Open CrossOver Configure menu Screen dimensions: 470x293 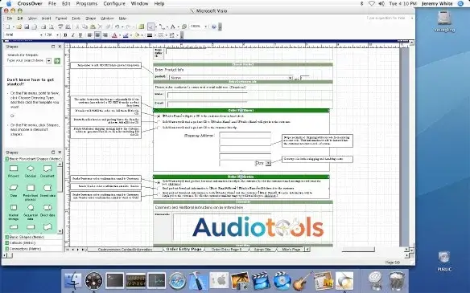[x=114, y=3]
